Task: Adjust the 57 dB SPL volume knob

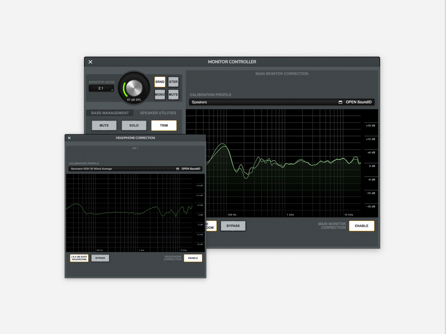Action: (134, 87)
